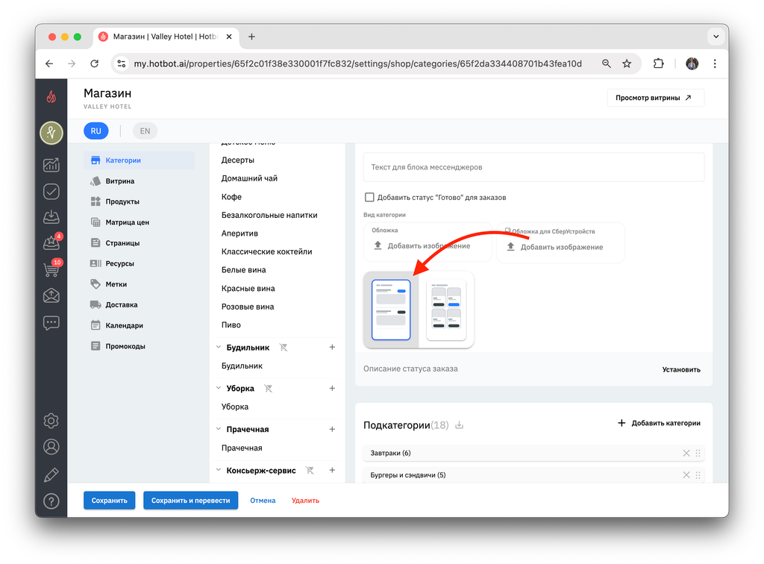Screen dimensions: 764x564
Task: Add a subcategory to Уборка with plus
Action: coord(332,388)
